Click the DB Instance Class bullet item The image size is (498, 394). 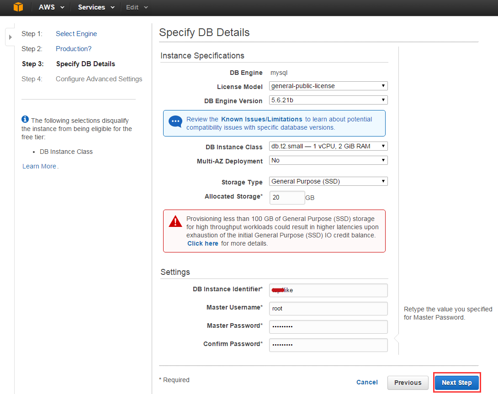point(66,152)
